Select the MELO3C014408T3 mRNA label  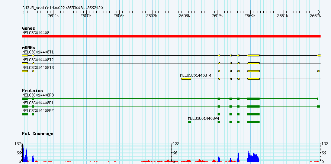38,68
